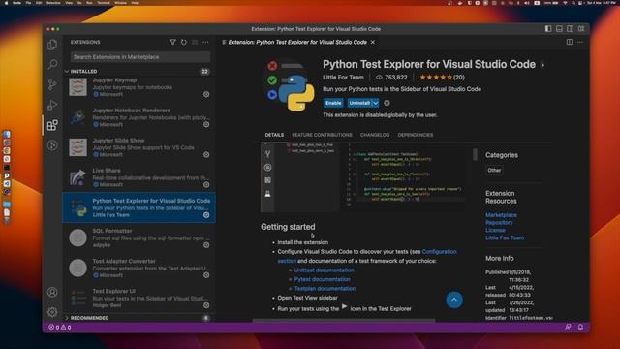This screenshot has height=349, width=620.
Task: Click Search Extensions in Marketplace field
Action: point(140,57)
